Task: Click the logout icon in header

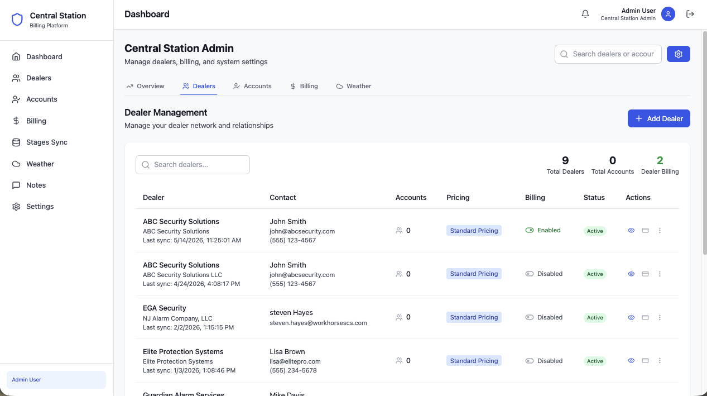Action: [690, 14]
